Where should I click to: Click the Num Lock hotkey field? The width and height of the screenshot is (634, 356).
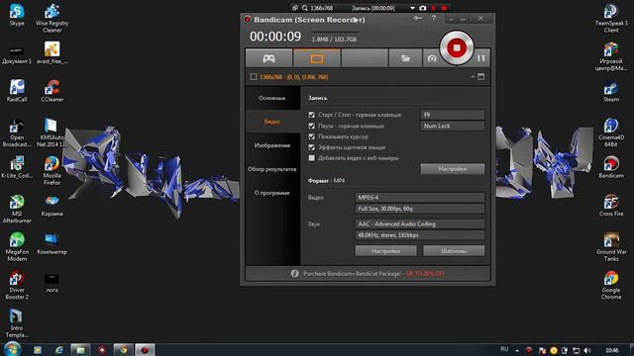click(x=453, y=126)
